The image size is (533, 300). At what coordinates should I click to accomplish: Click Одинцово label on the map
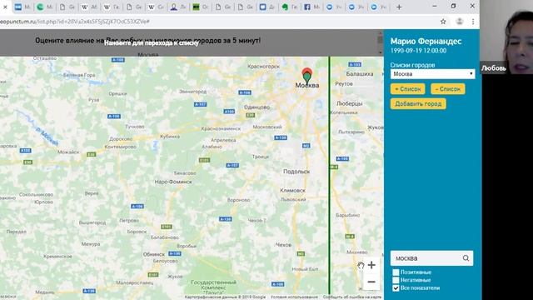257,107
